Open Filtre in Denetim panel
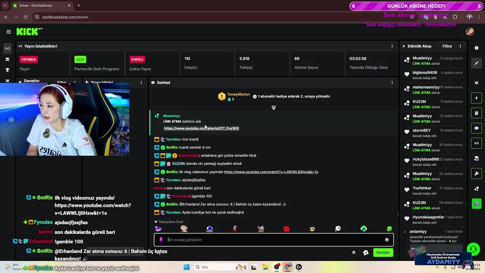The image size is (485, 273). click(x=62, y=82)
